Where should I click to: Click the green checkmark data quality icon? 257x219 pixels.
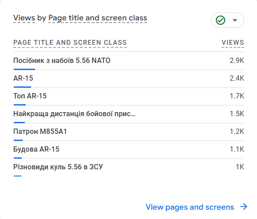pos(221,20)
